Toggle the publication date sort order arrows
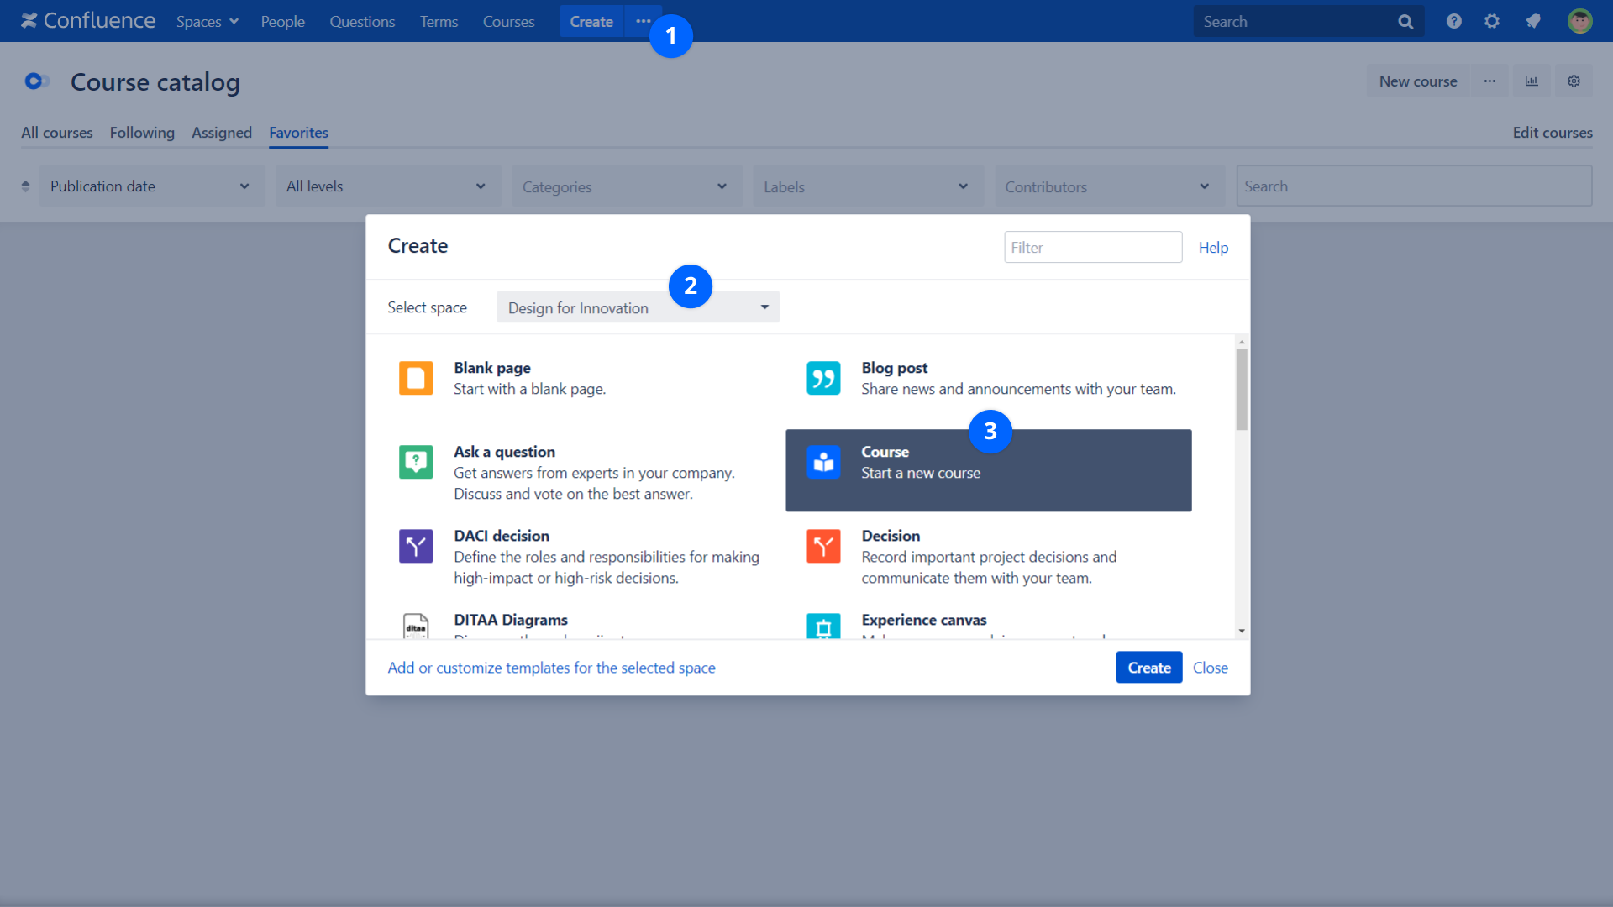1613x907 pixels. pos(24,186)
